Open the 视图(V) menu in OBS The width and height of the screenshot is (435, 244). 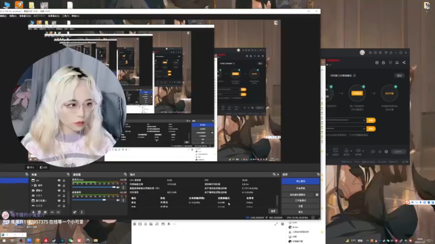pyautogui.click(x=13, y=16)
